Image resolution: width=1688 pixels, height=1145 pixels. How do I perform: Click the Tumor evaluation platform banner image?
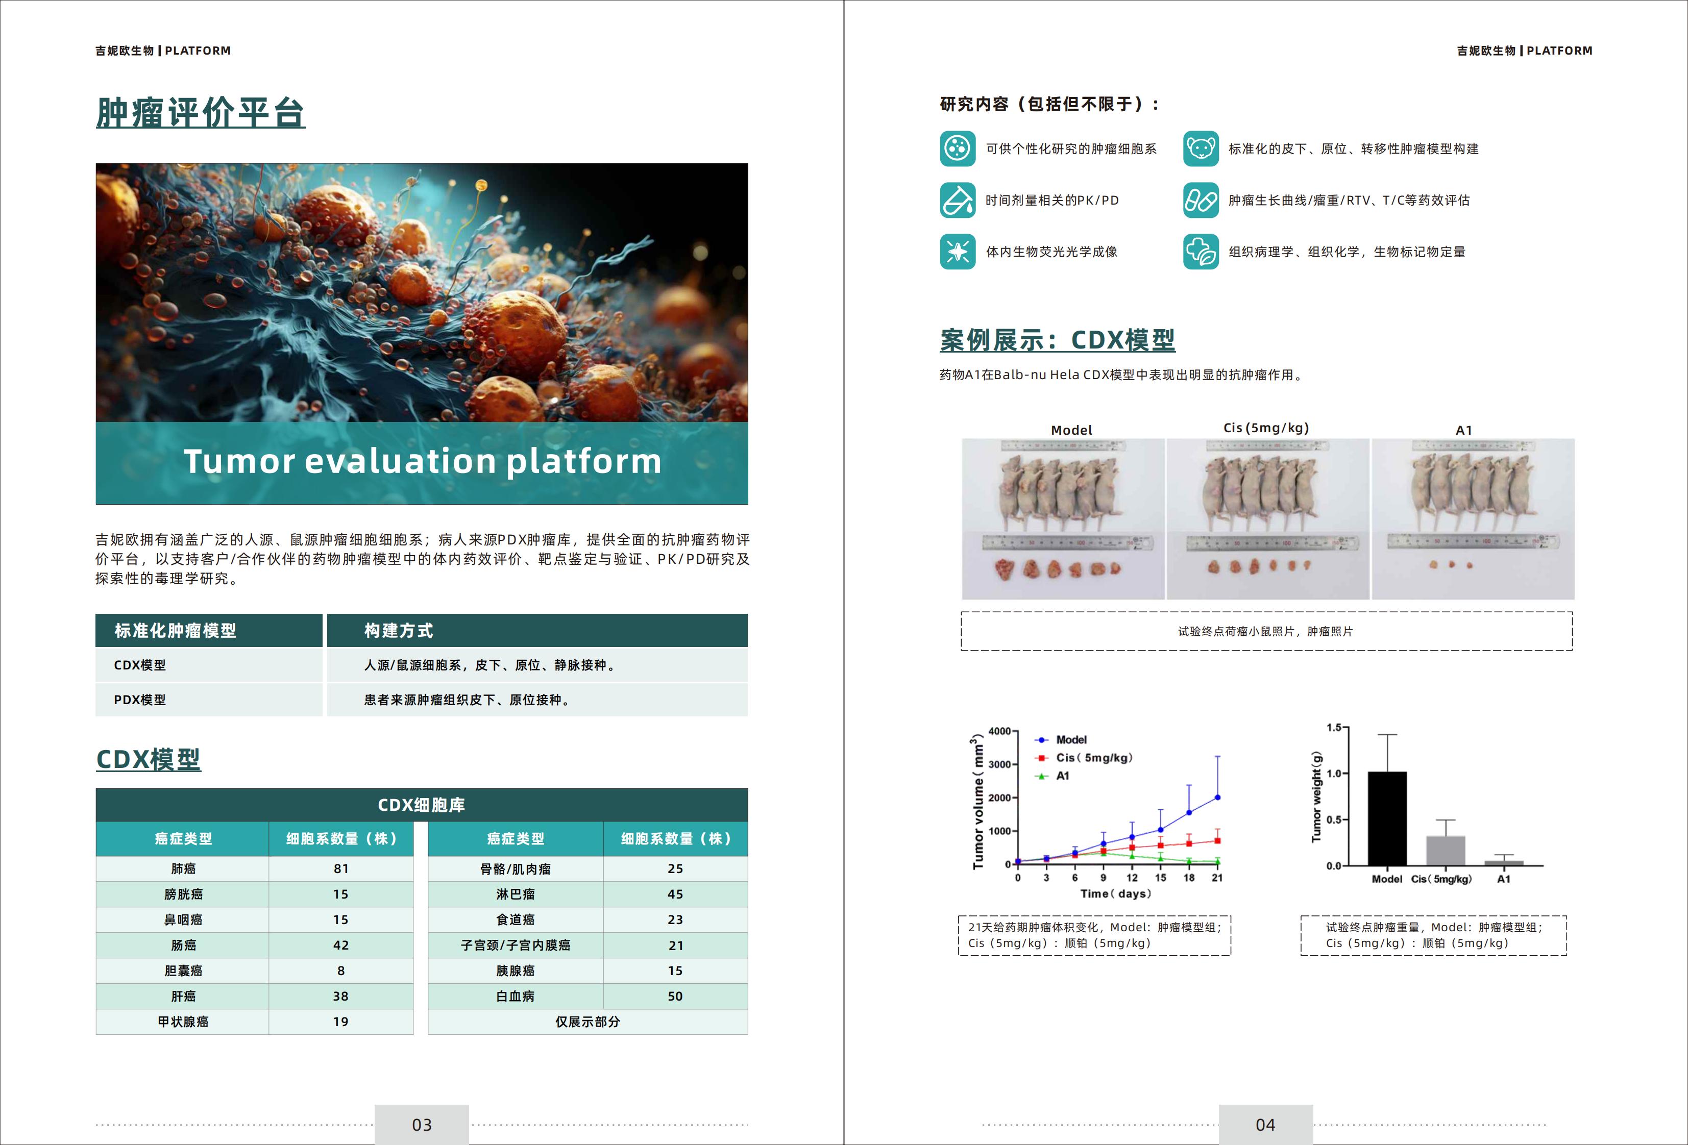(x=421, y=334)
